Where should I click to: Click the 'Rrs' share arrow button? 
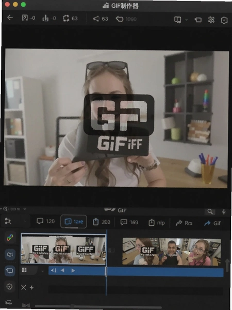(184, 223)
